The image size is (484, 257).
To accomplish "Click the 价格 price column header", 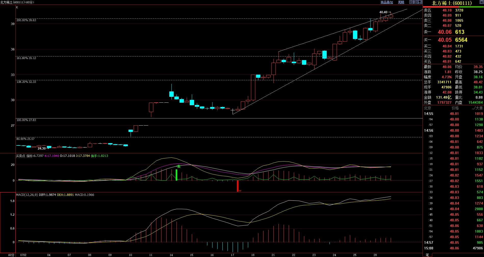I will point(455,108).
